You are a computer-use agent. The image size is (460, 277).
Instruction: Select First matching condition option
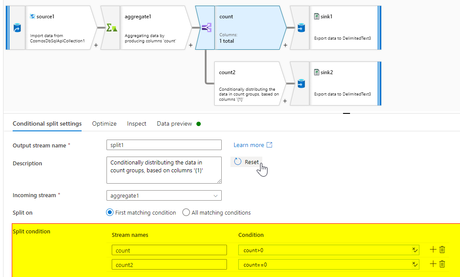(x=110, y=213)
